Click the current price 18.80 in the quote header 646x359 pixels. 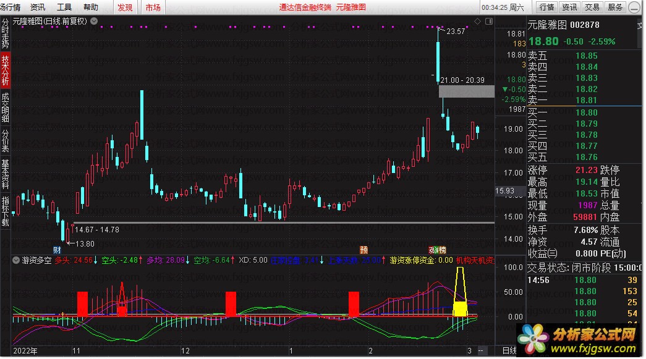(543, 41)
